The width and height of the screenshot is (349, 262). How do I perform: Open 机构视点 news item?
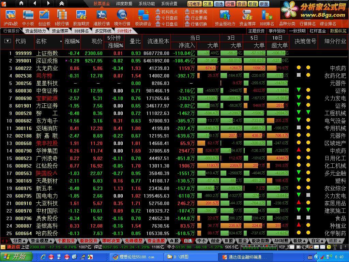[x=166, y=12]
